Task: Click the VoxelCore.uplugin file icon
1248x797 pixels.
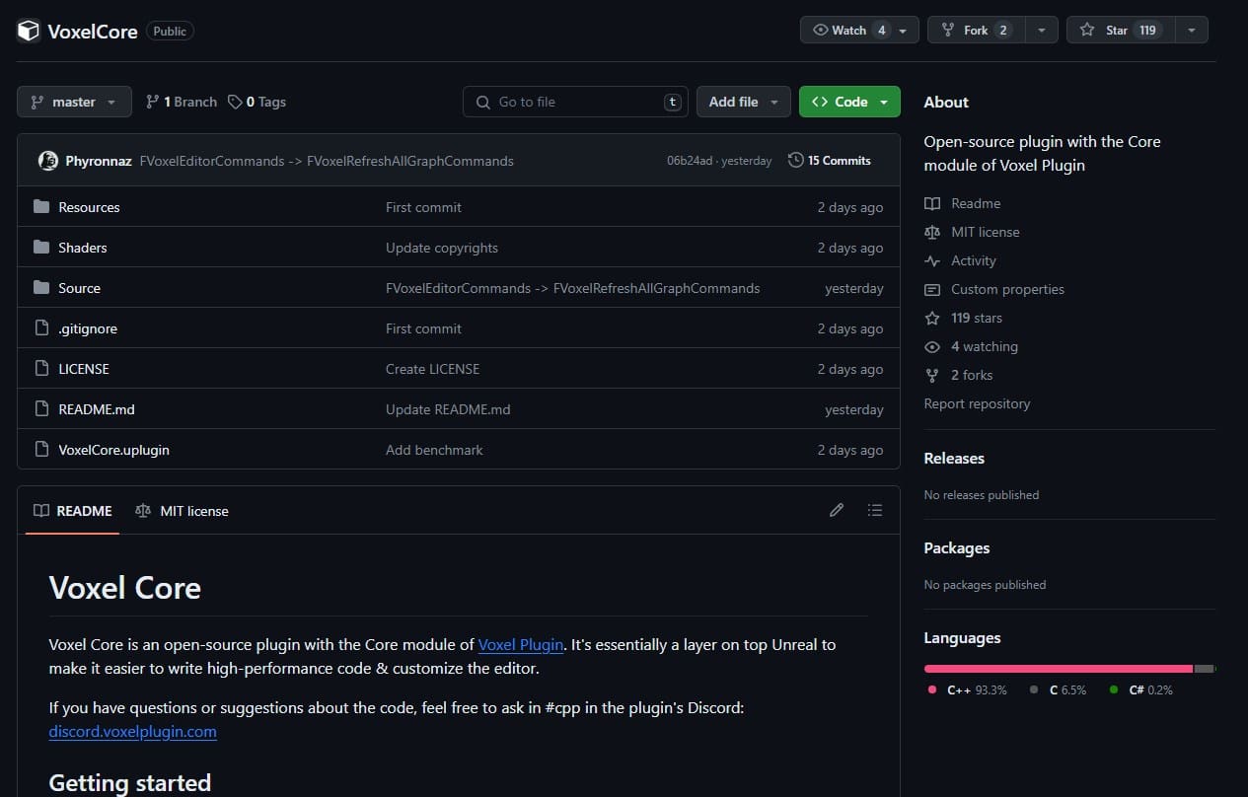Action: tap(41, 450)
